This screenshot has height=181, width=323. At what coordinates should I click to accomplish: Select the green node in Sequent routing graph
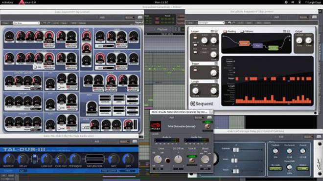[273, 48]
